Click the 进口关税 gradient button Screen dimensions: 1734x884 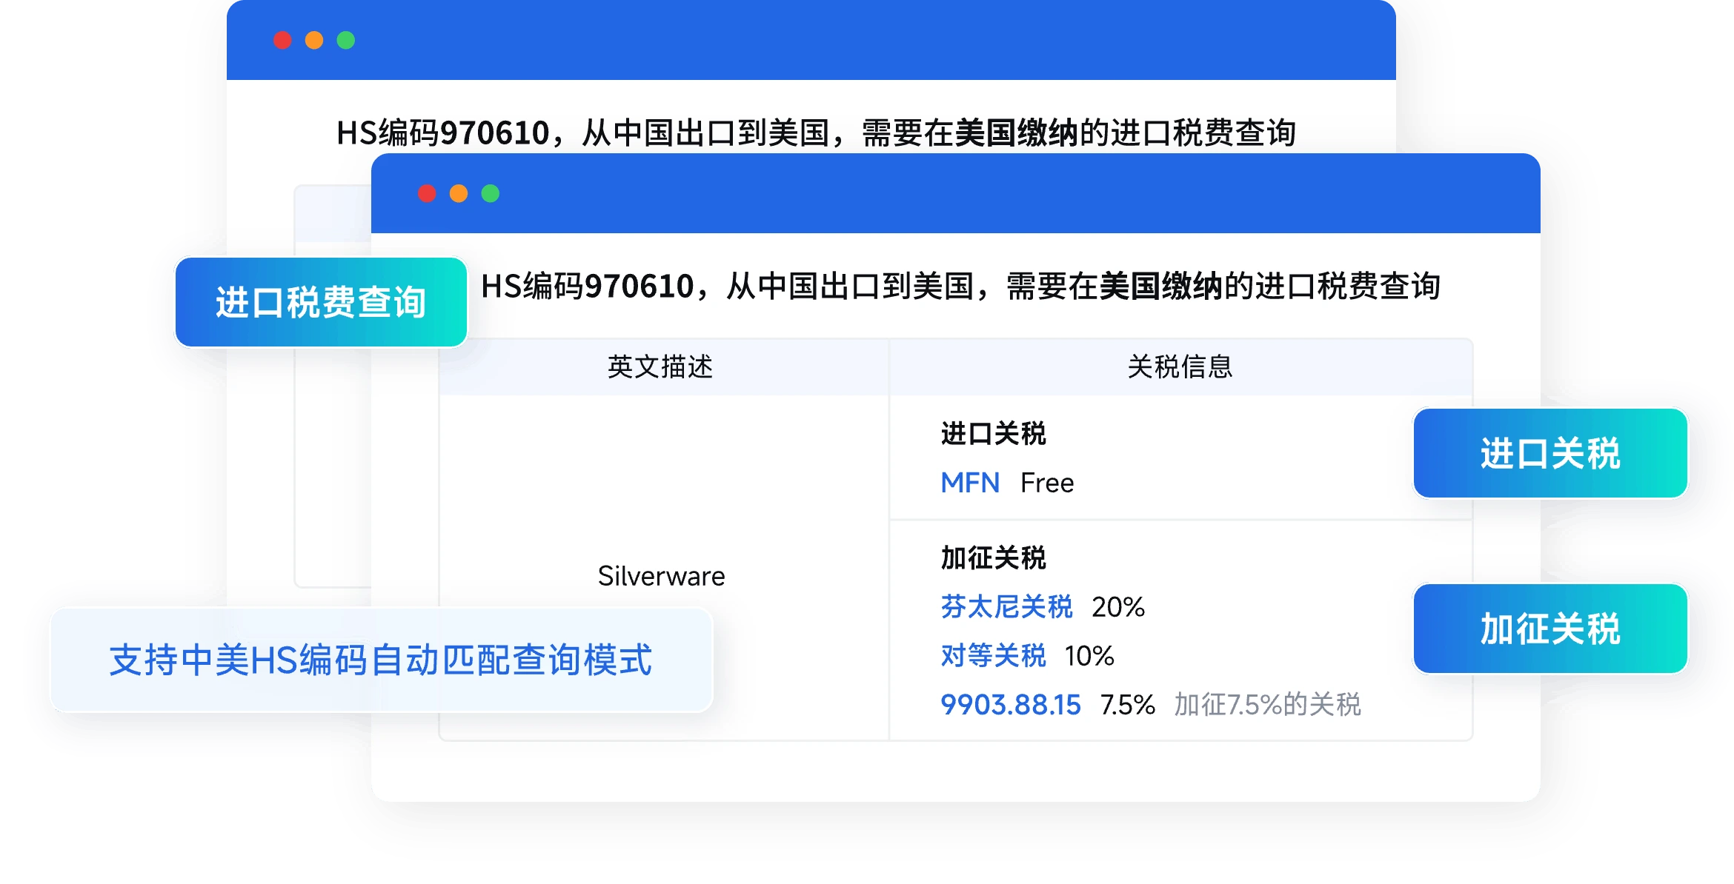point(1550,453)
